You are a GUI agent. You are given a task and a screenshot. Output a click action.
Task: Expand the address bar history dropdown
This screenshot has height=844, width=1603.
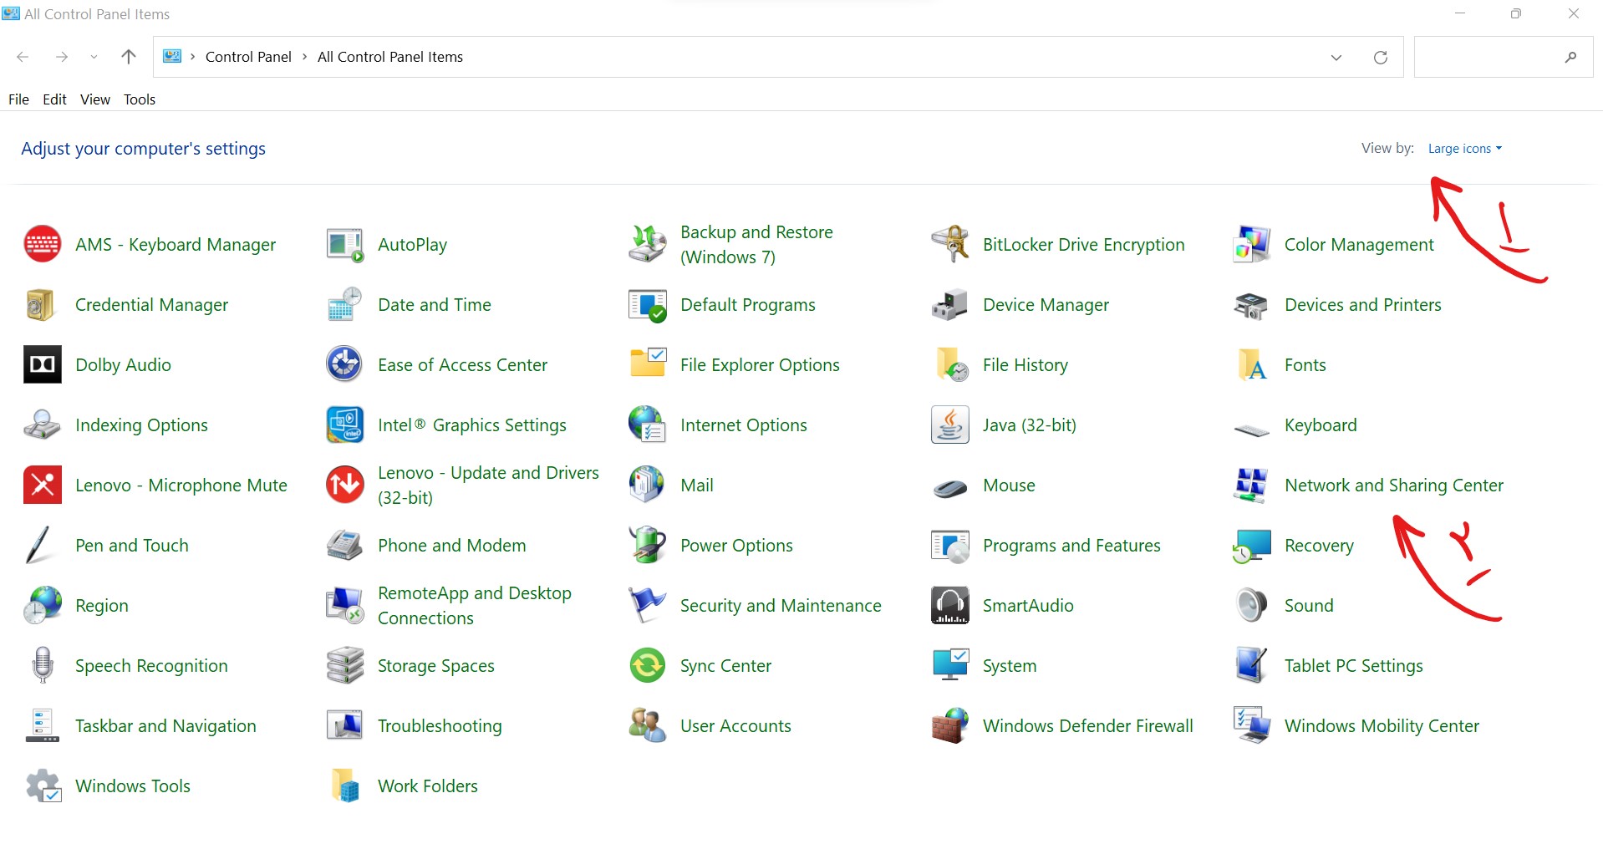tap(1336, 57)
